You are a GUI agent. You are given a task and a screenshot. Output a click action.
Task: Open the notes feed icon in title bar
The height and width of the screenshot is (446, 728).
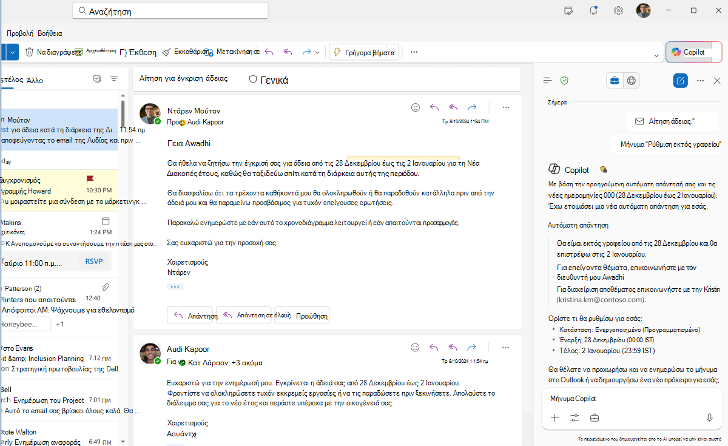pos(568,10)
